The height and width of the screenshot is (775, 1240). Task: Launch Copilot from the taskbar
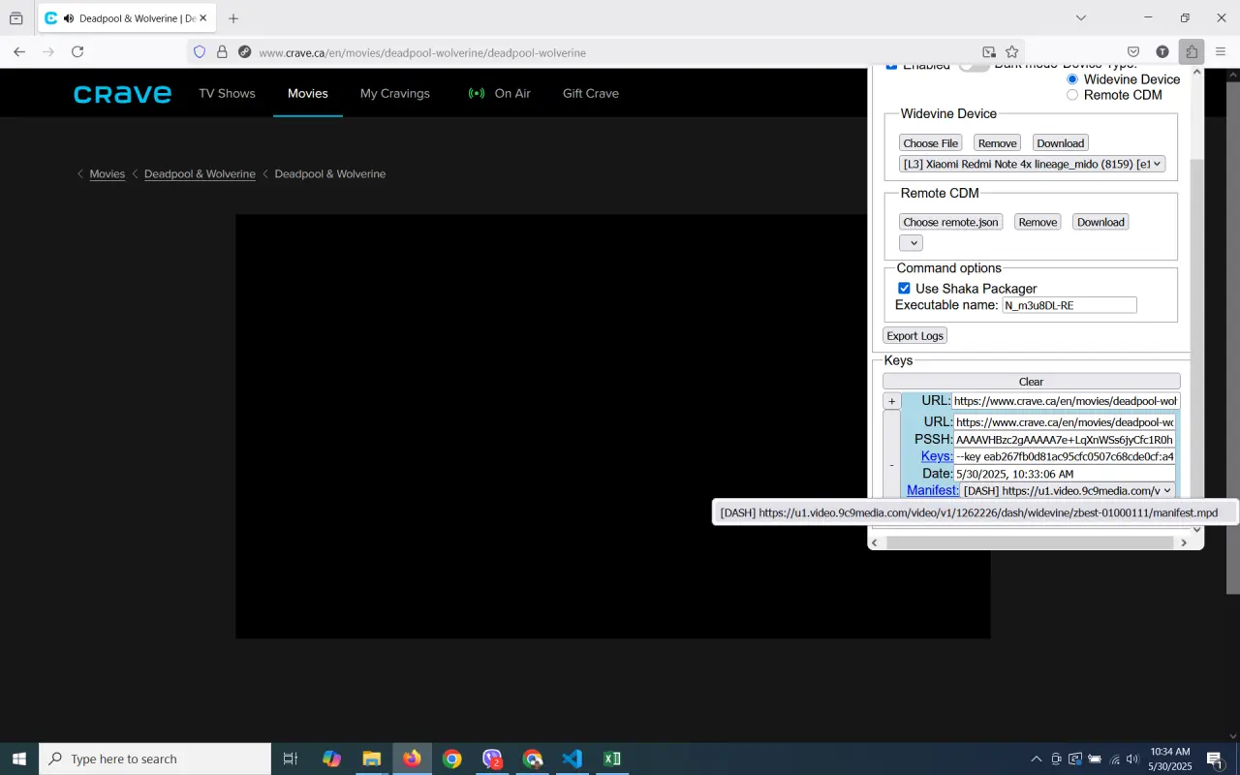coord(331,759)
